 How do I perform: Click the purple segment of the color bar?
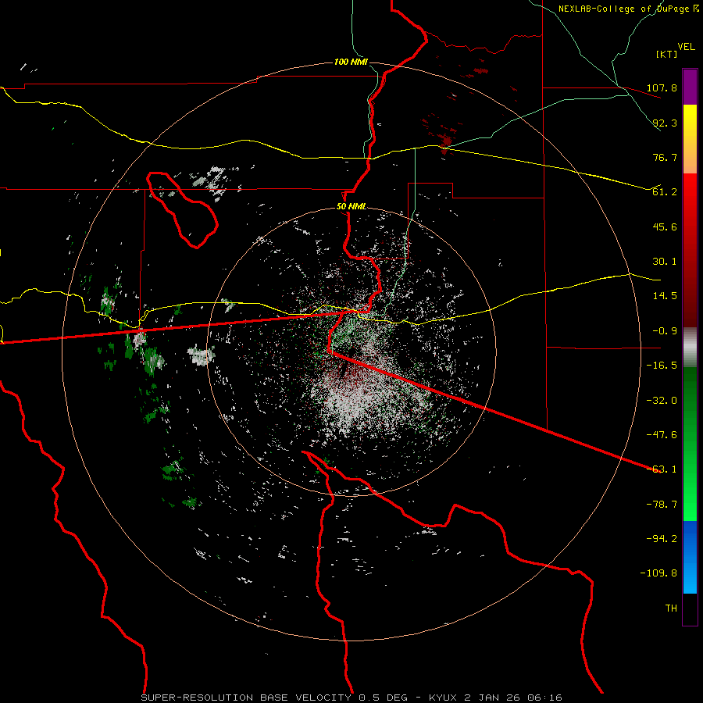(690, 87)
